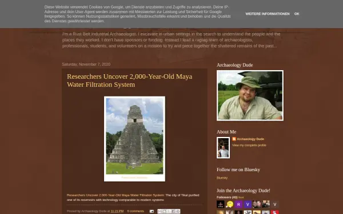Image resolution: width=343 pixels, height=214 pixels.
Task: Click the small About Me profile picture
Action: (223, 148)
